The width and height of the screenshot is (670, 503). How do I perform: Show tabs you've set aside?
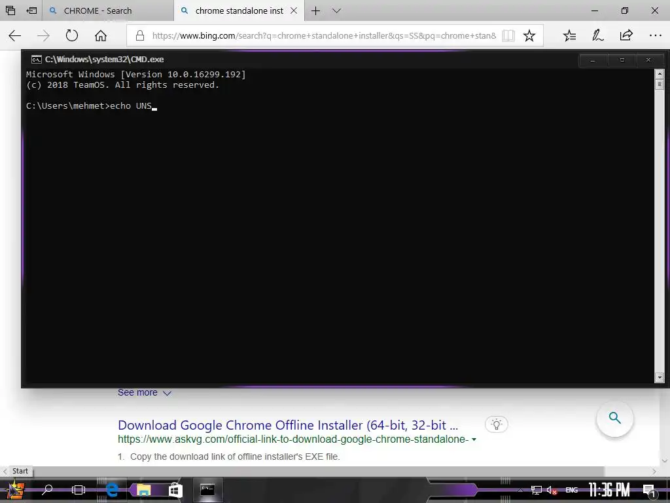point(10,10)
